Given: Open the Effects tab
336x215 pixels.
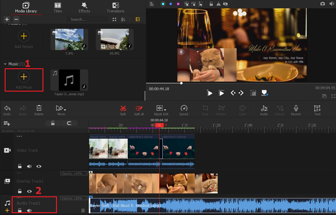Looking at the screenshot, I should tap(84, 7).
